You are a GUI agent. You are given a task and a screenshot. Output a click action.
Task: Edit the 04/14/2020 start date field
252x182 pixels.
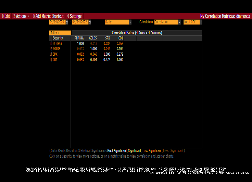point(58,22)
